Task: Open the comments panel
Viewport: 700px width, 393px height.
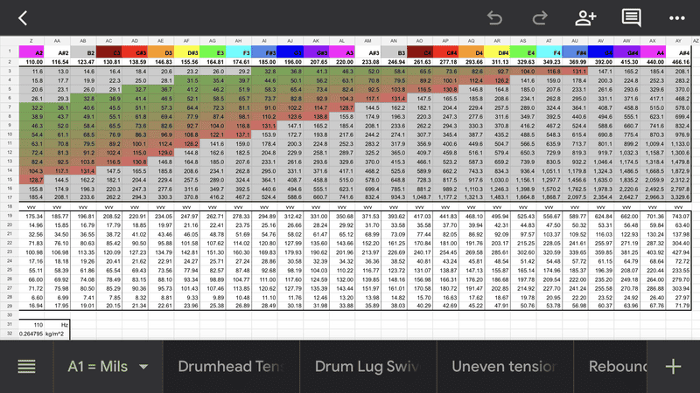Action: coord(631,17)
